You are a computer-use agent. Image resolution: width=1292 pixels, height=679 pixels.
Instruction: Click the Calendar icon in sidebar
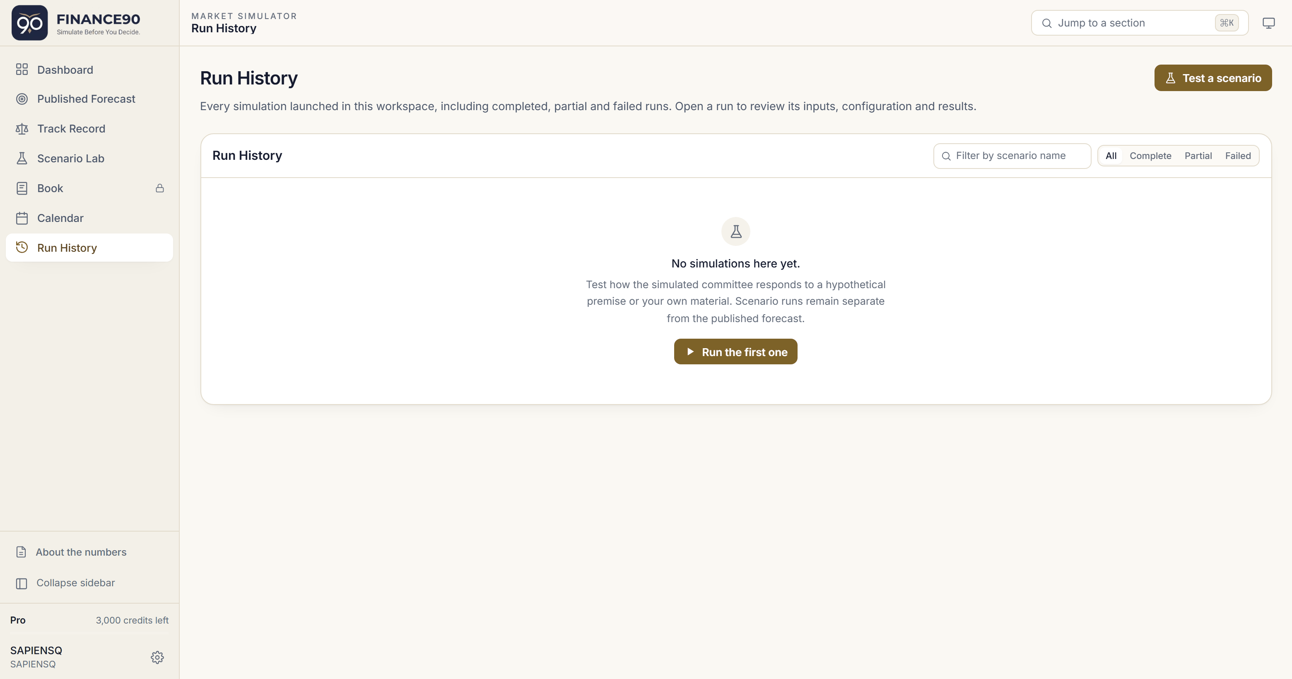(x=22, y=218)
